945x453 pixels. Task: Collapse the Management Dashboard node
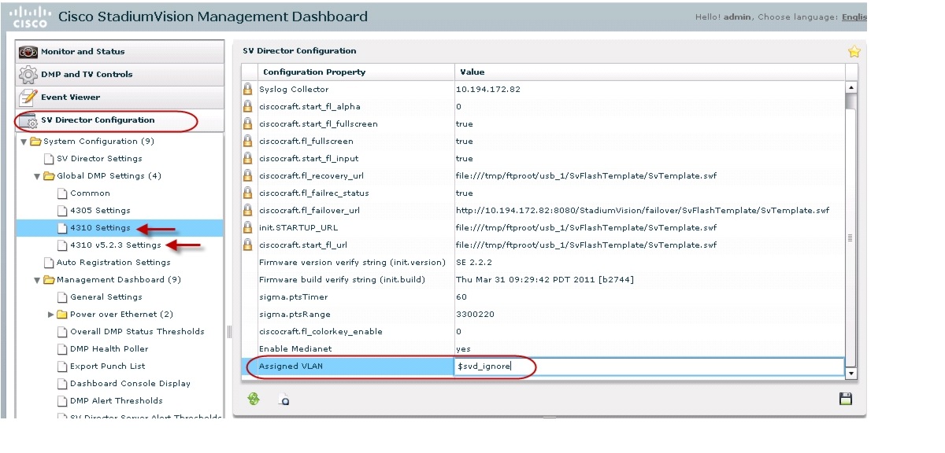(x=37, y=280)
